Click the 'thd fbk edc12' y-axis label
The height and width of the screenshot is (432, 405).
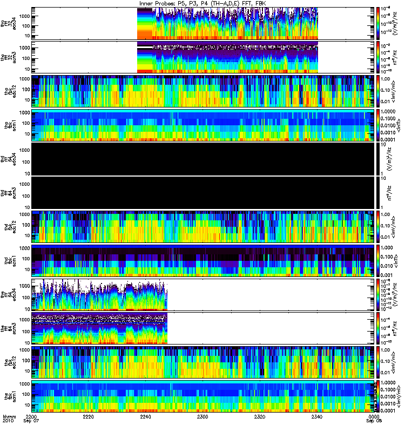[10, 227]
